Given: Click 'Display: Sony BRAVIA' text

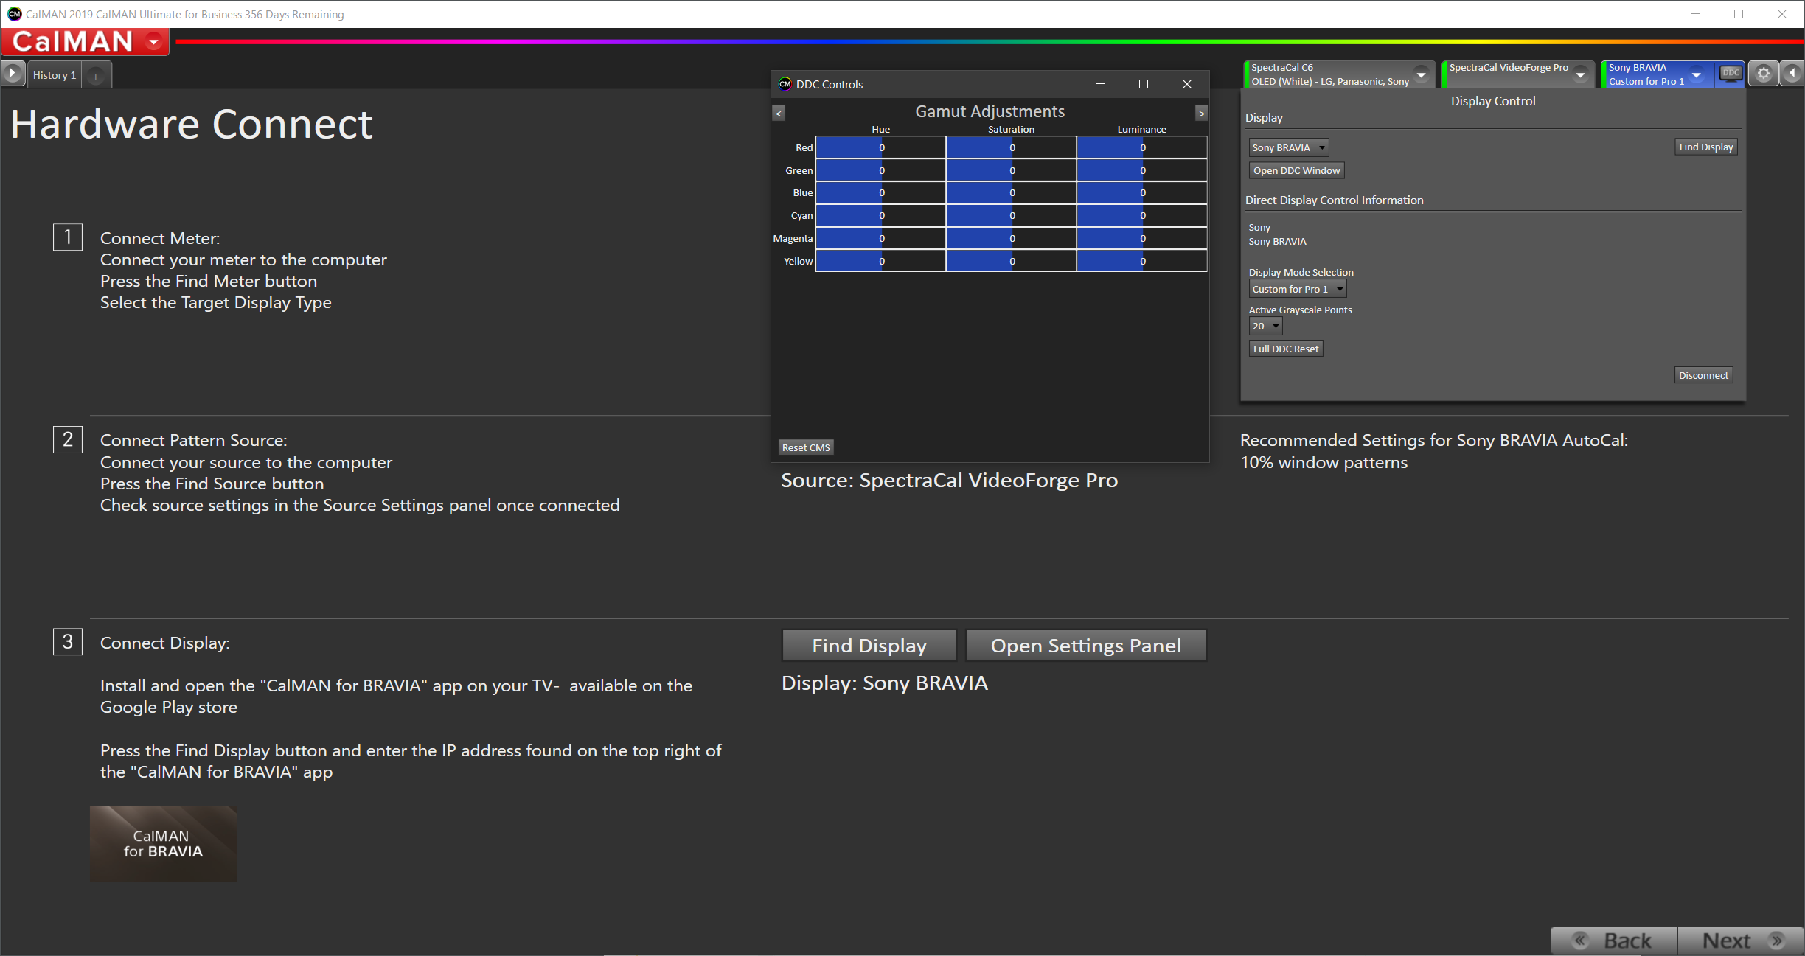Looking at the screenshot, I should coord(884,683).
